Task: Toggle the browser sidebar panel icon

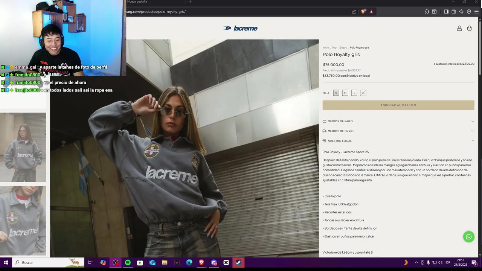Action: click(446, 12)
